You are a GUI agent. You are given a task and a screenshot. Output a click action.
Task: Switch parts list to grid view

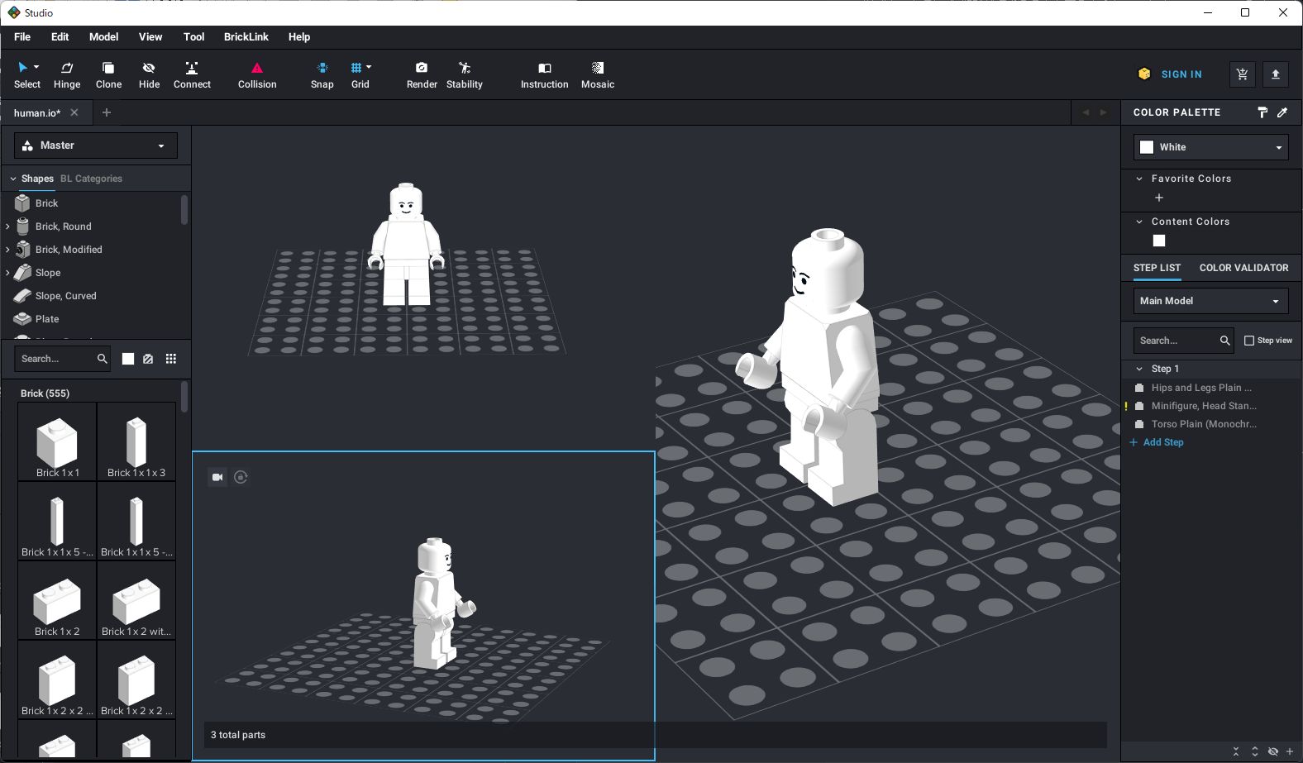click(171, 359)
